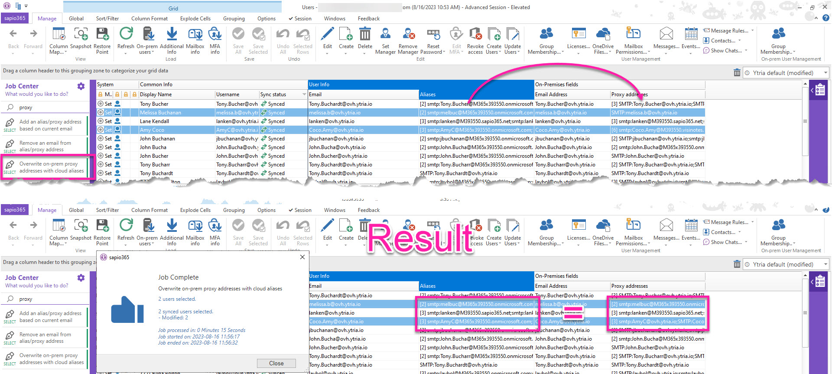This screenshot has width=832, height=374.
Task: Click trash icon beside Ytria default in upper window
Action: pos(737,73)
